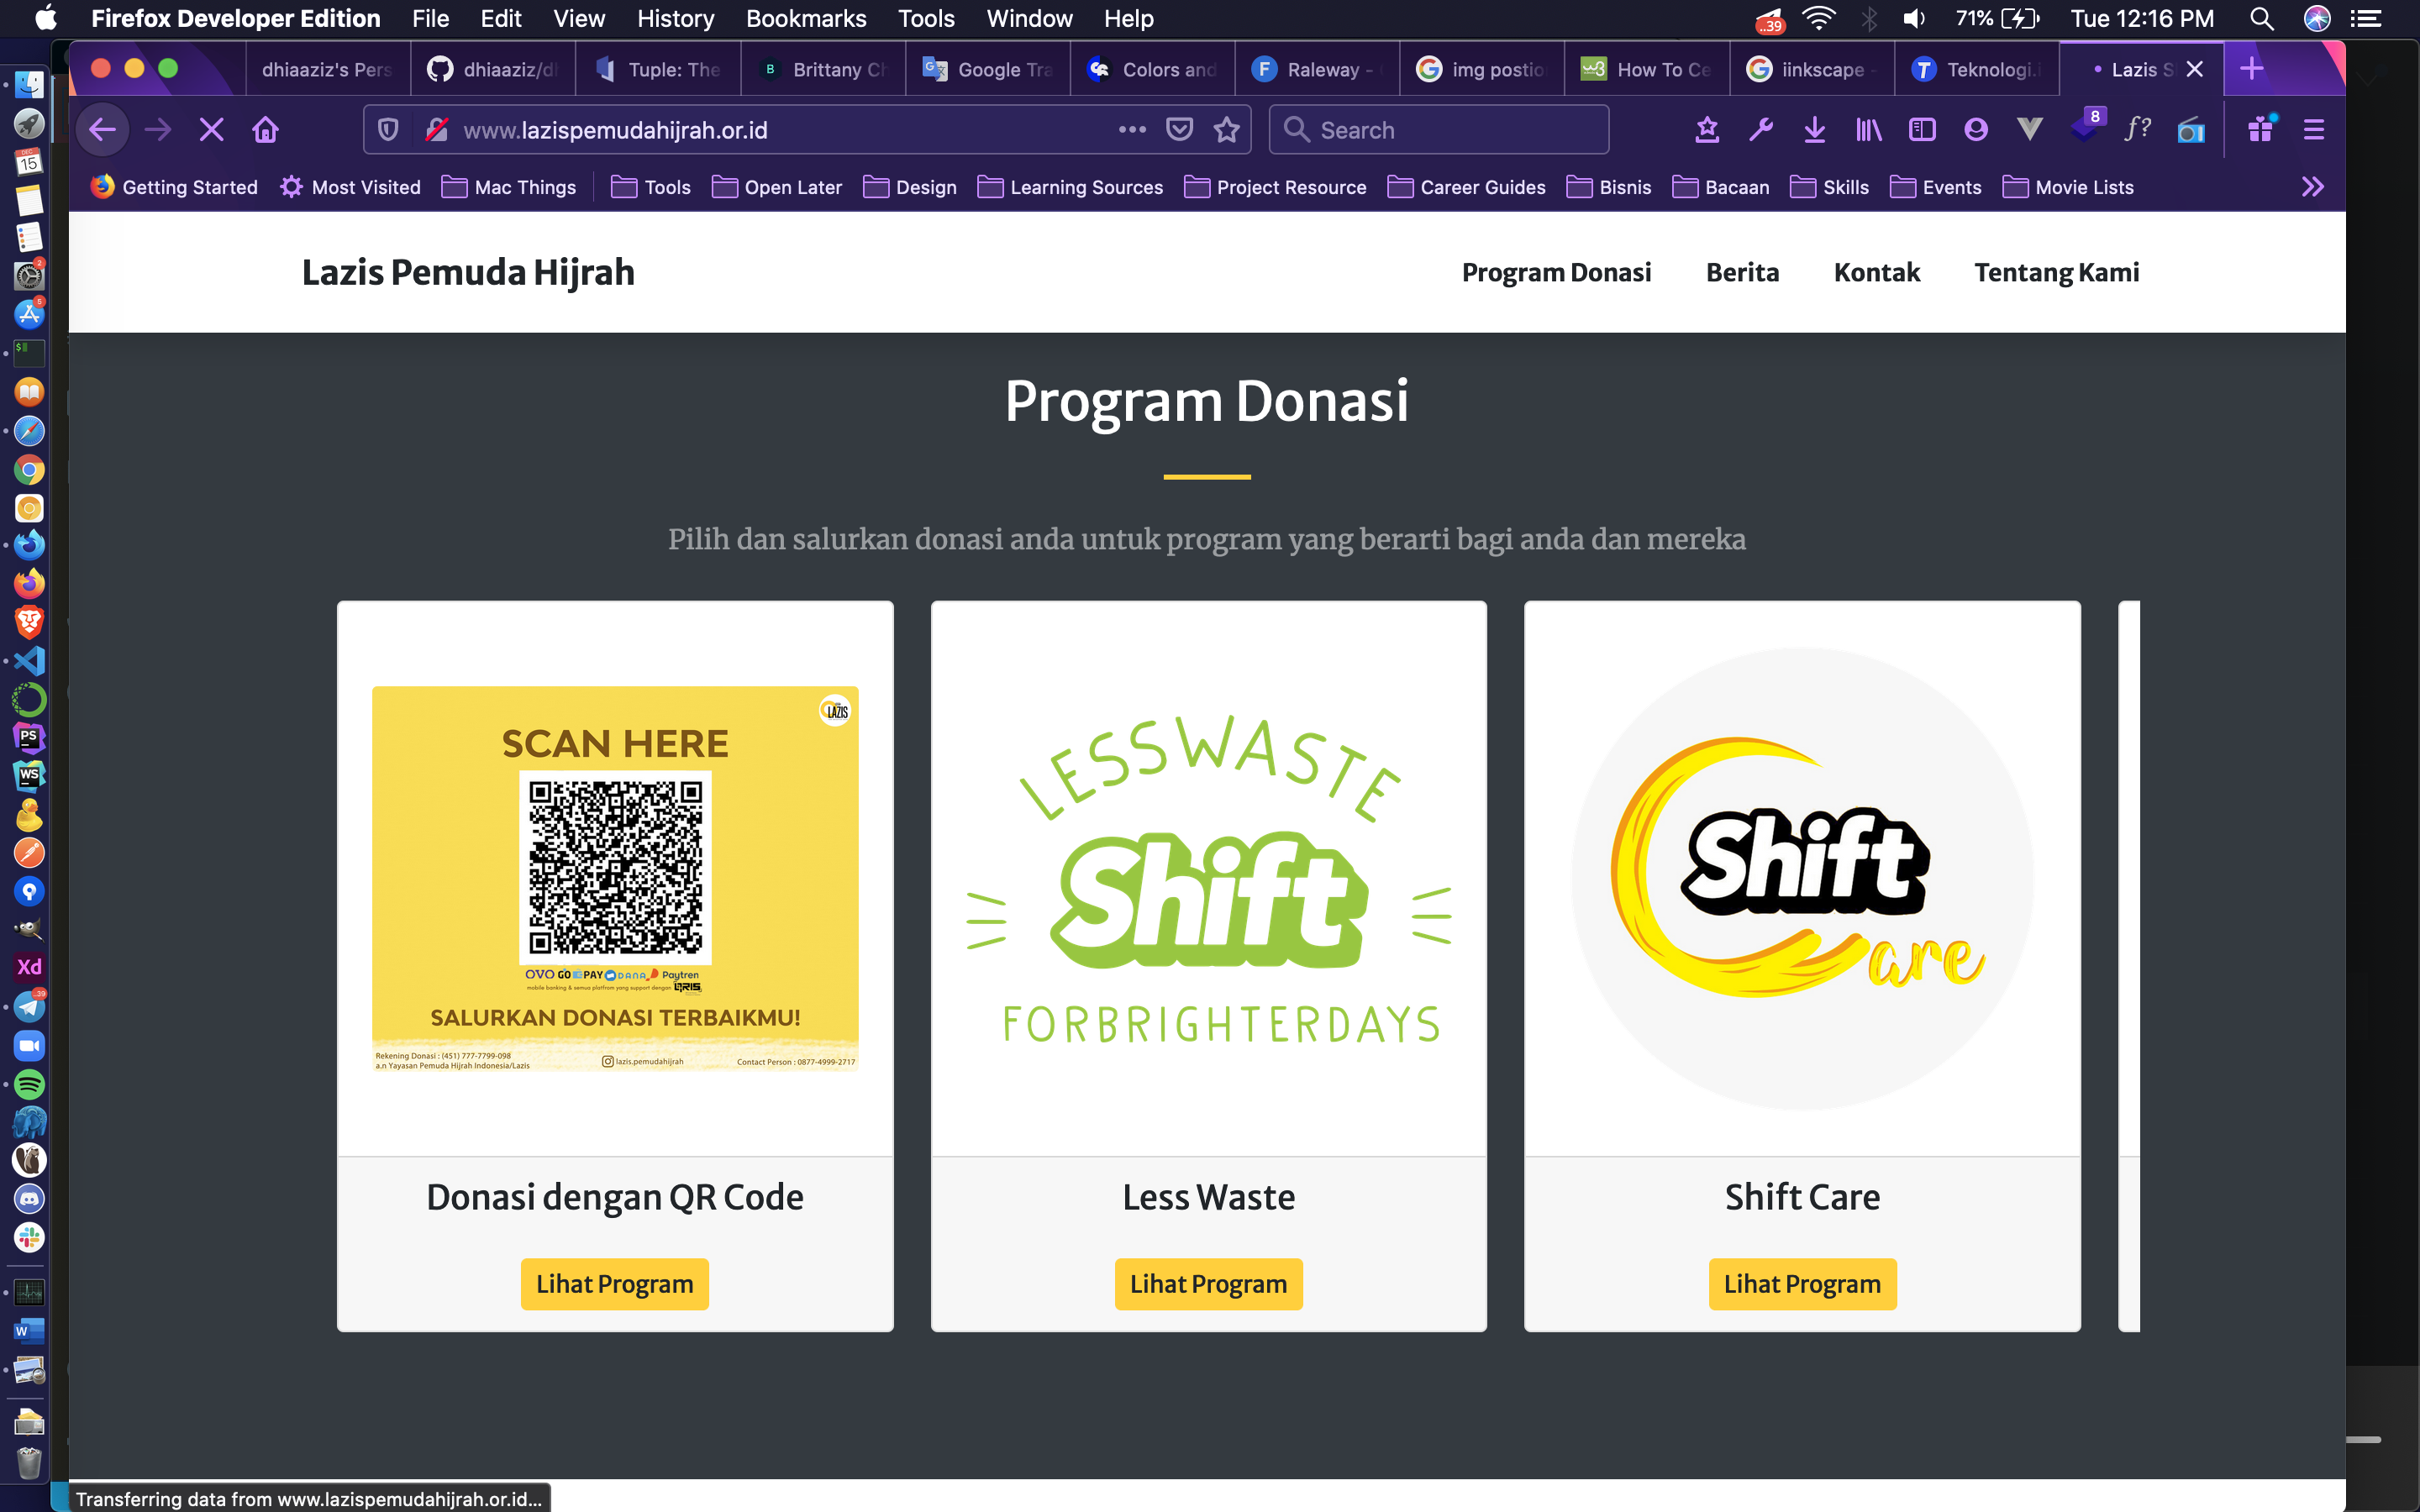
Task: Click Lihat Program under QR Code card
Action: tap(614, 1284)
